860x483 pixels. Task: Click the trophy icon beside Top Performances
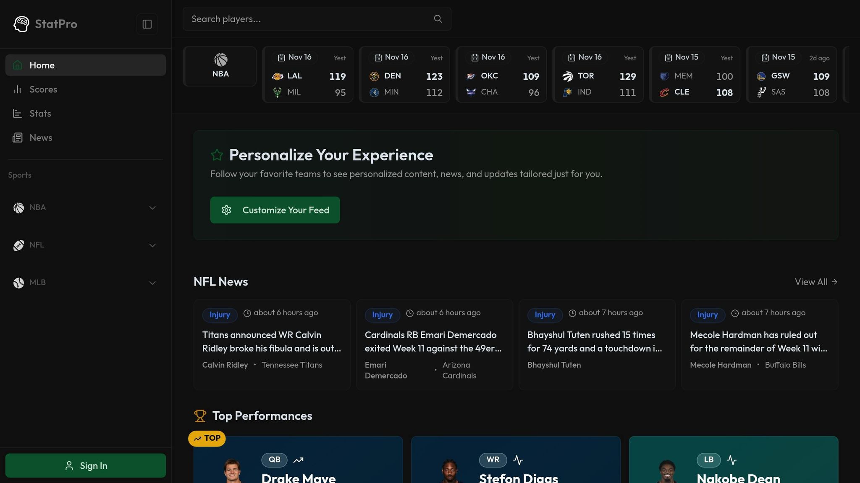(x=200, y=415)
